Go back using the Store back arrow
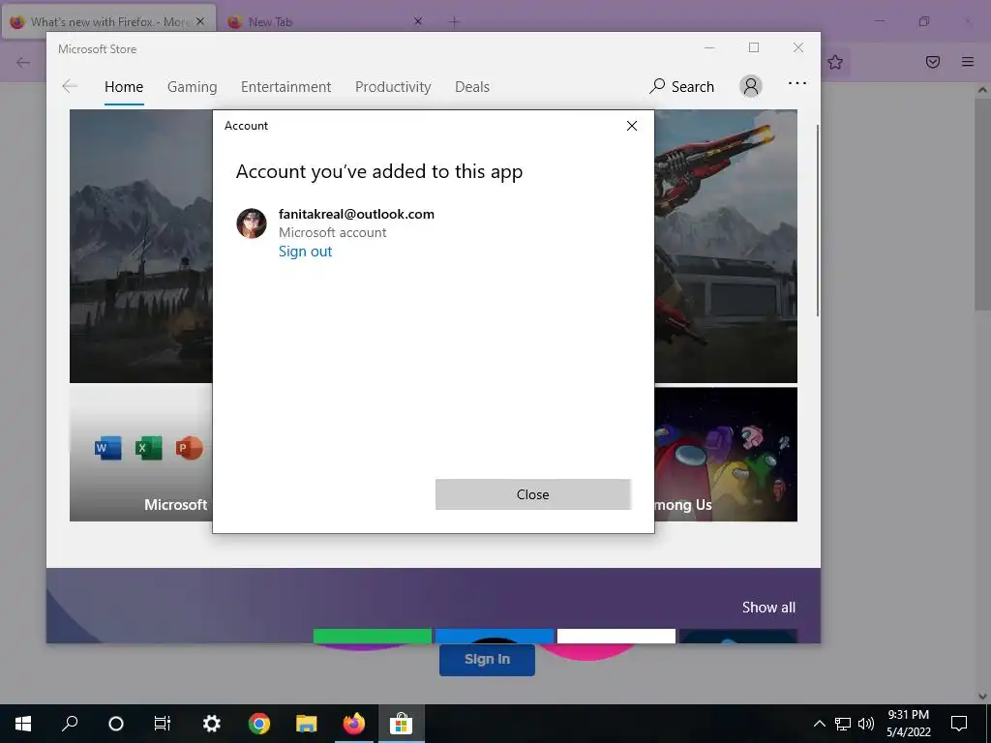The height and width of the screenshot is (743, 991). tap(70, 86)
